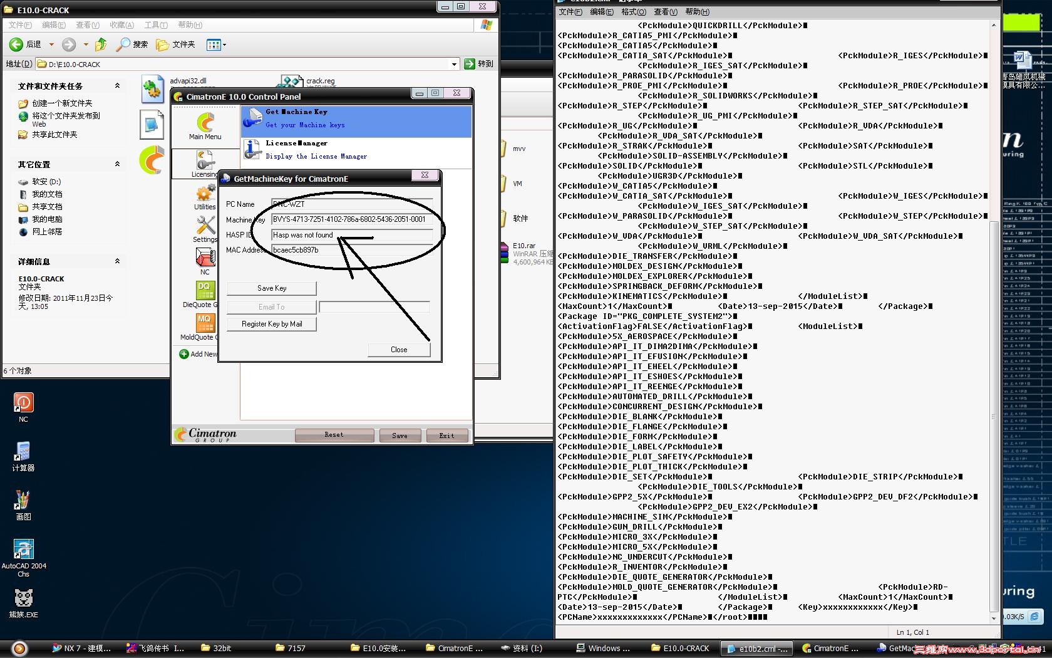Screen dimensions: 1052x658
Task: Open Notepad's 帮助(H) help menu
Action: (697, 12)
